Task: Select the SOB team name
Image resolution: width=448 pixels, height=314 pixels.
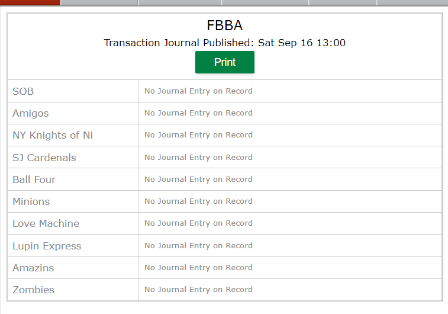Action: click(23, 91)
